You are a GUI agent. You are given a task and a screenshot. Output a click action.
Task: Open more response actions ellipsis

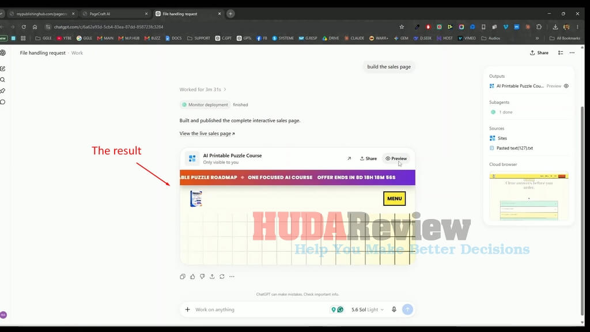(x=232, y=277)
